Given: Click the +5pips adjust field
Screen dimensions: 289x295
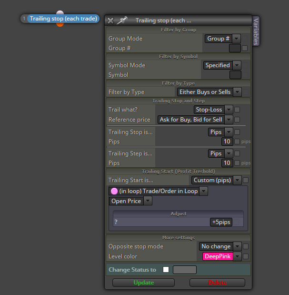Looking at the screenshot, I should click(221, 222).
